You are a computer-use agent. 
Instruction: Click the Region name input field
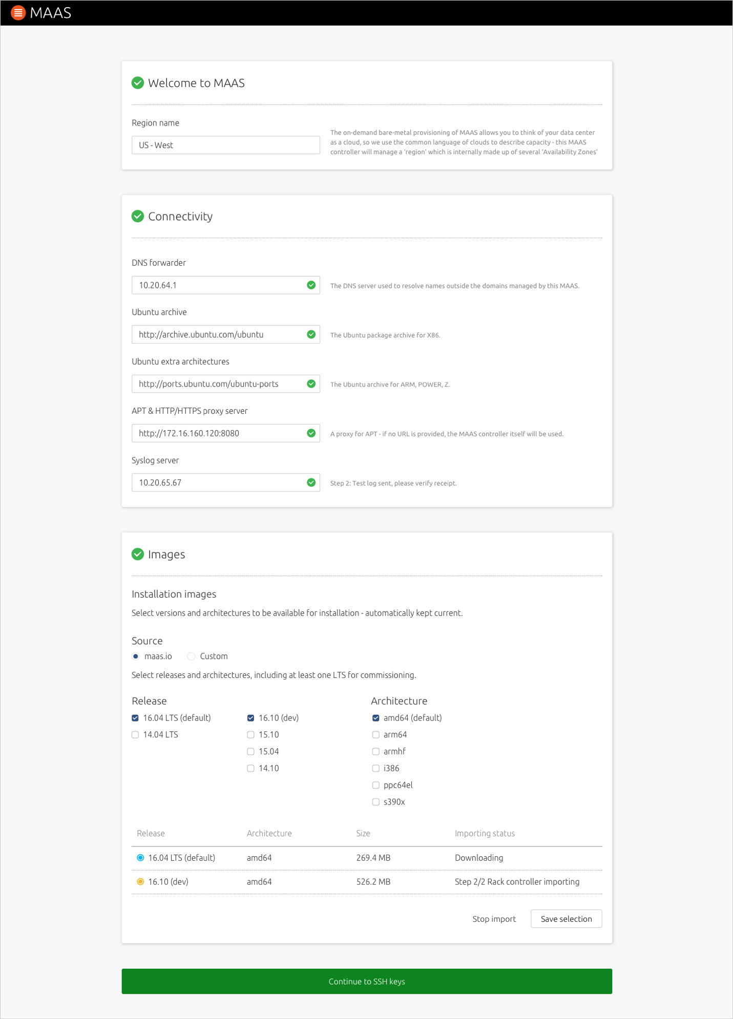click(226, 145)
